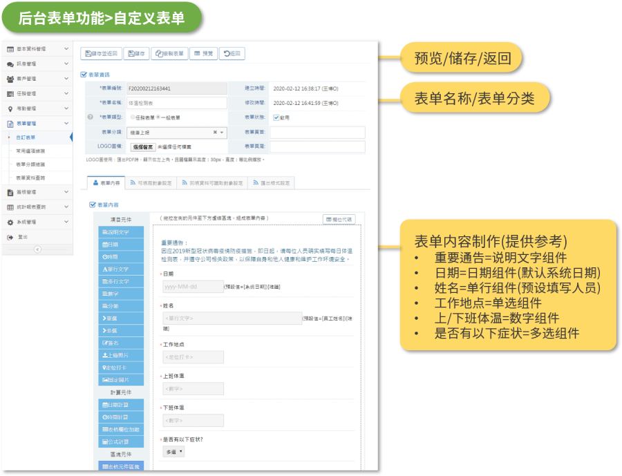Screen dimensions: 622x476
Task: Select the 一般表單 radio button
Action: [157, 118]
